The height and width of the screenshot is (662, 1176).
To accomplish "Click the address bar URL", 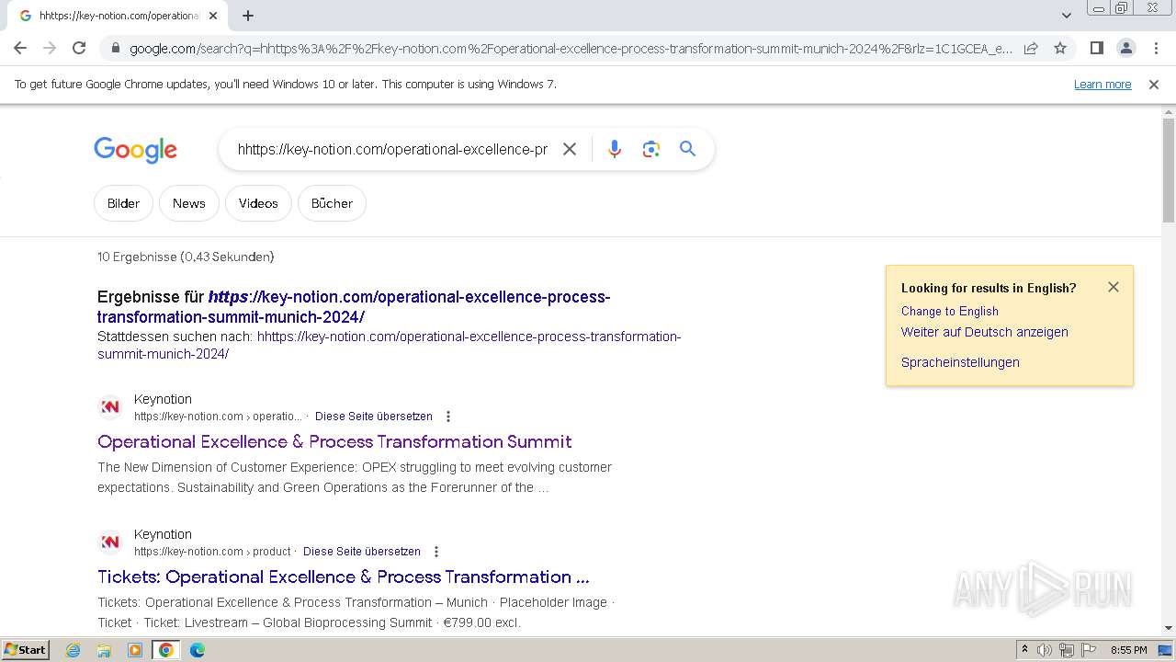I will tap(570, 49).
